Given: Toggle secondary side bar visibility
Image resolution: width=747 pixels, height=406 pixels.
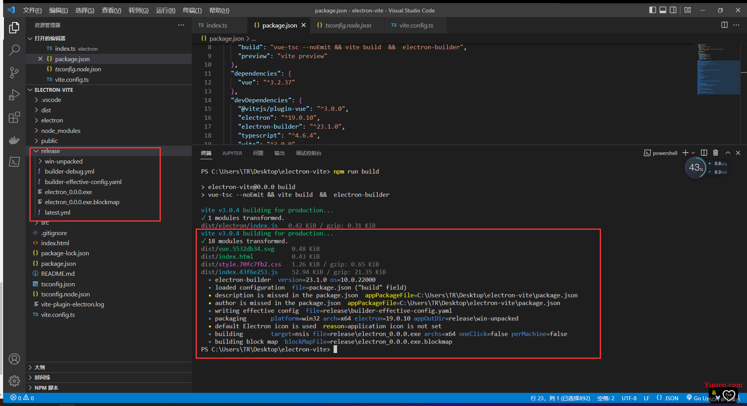Looking at the screenshot, I should [673, 10].
